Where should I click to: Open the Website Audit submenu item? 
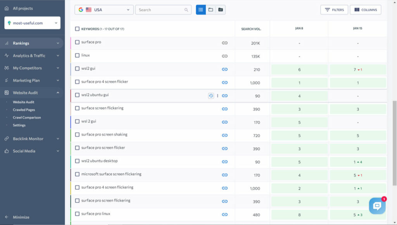24,102
